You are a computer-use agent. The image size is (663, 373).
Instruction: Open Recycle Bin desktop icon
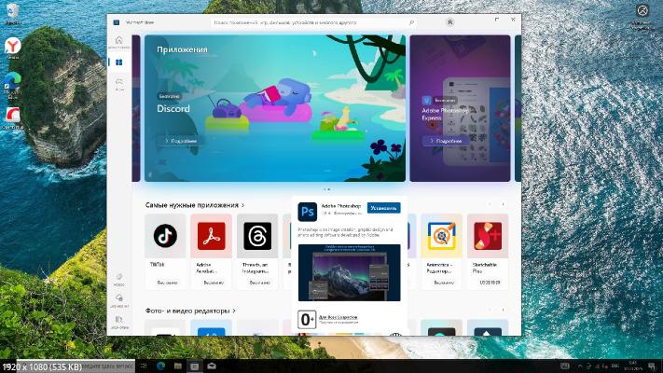[x=13, y=14]
